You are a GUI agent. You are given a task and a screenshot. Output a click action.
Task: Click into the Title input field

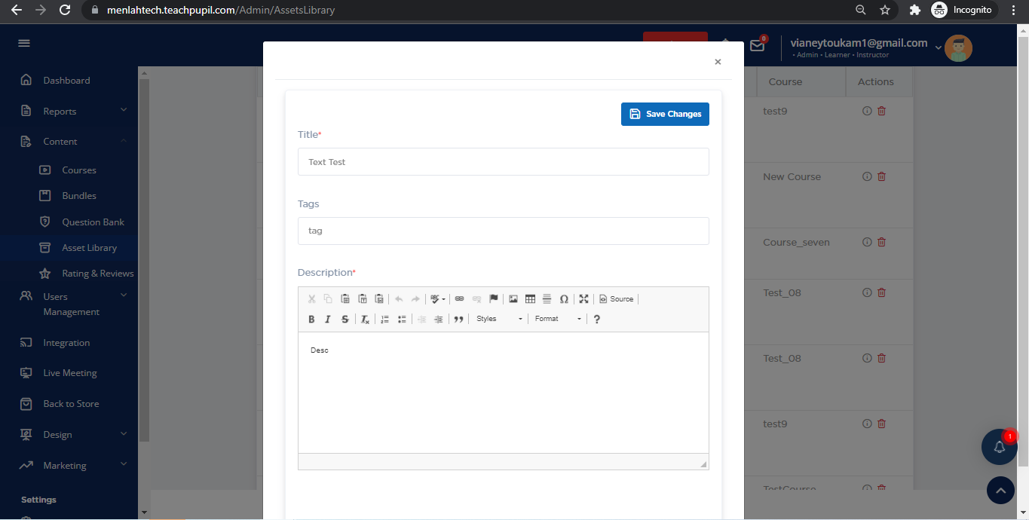tap(503, 162)
